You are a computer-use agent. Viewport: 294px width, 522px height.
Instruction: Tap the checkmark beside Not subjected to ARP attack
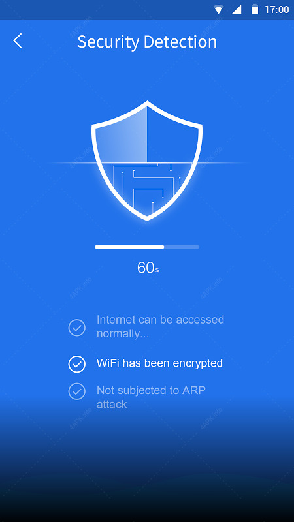tap(77, 391)
